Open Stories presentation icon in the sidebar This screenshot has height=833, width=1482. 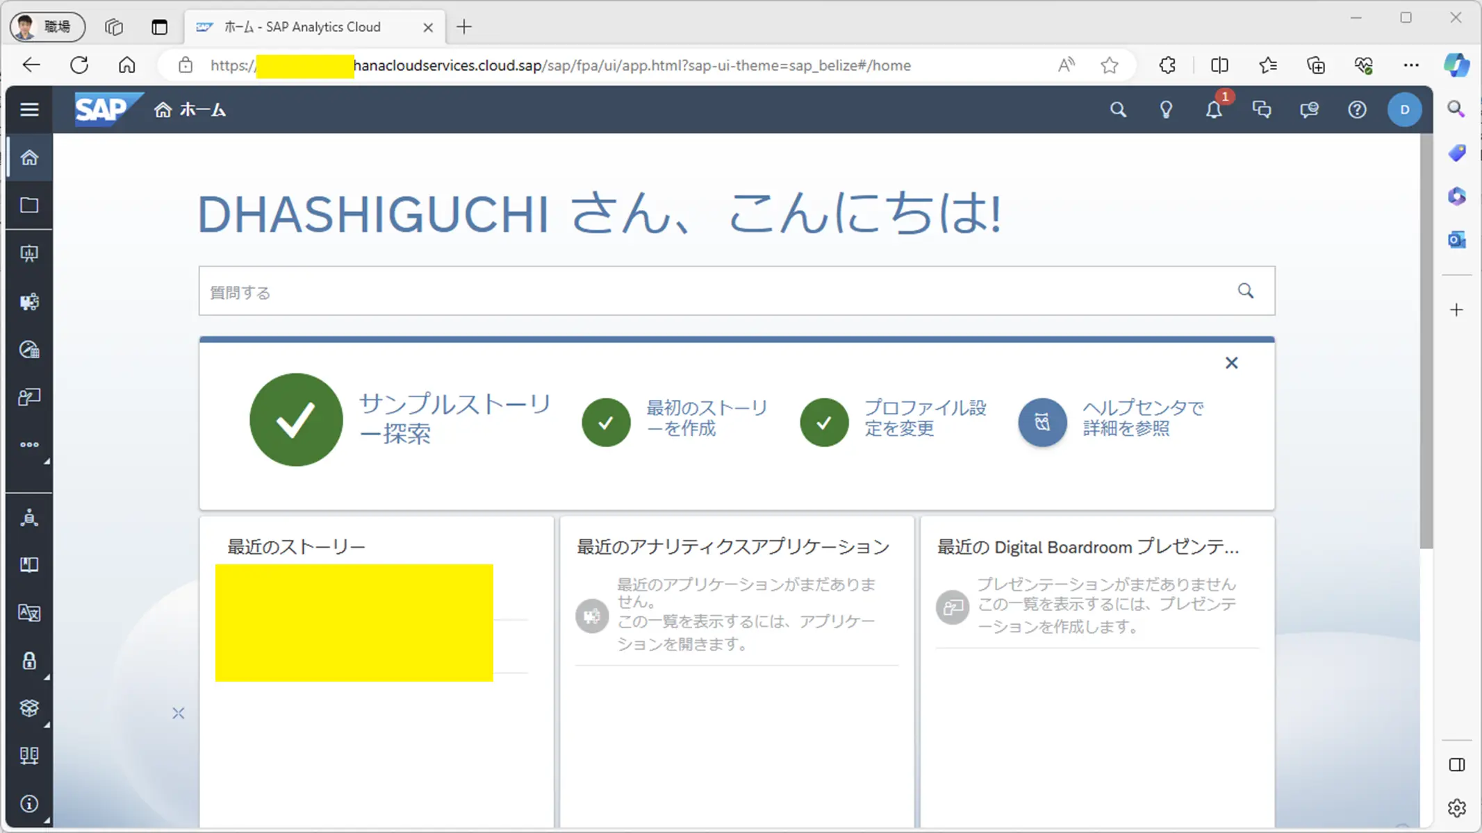(29, 253)
